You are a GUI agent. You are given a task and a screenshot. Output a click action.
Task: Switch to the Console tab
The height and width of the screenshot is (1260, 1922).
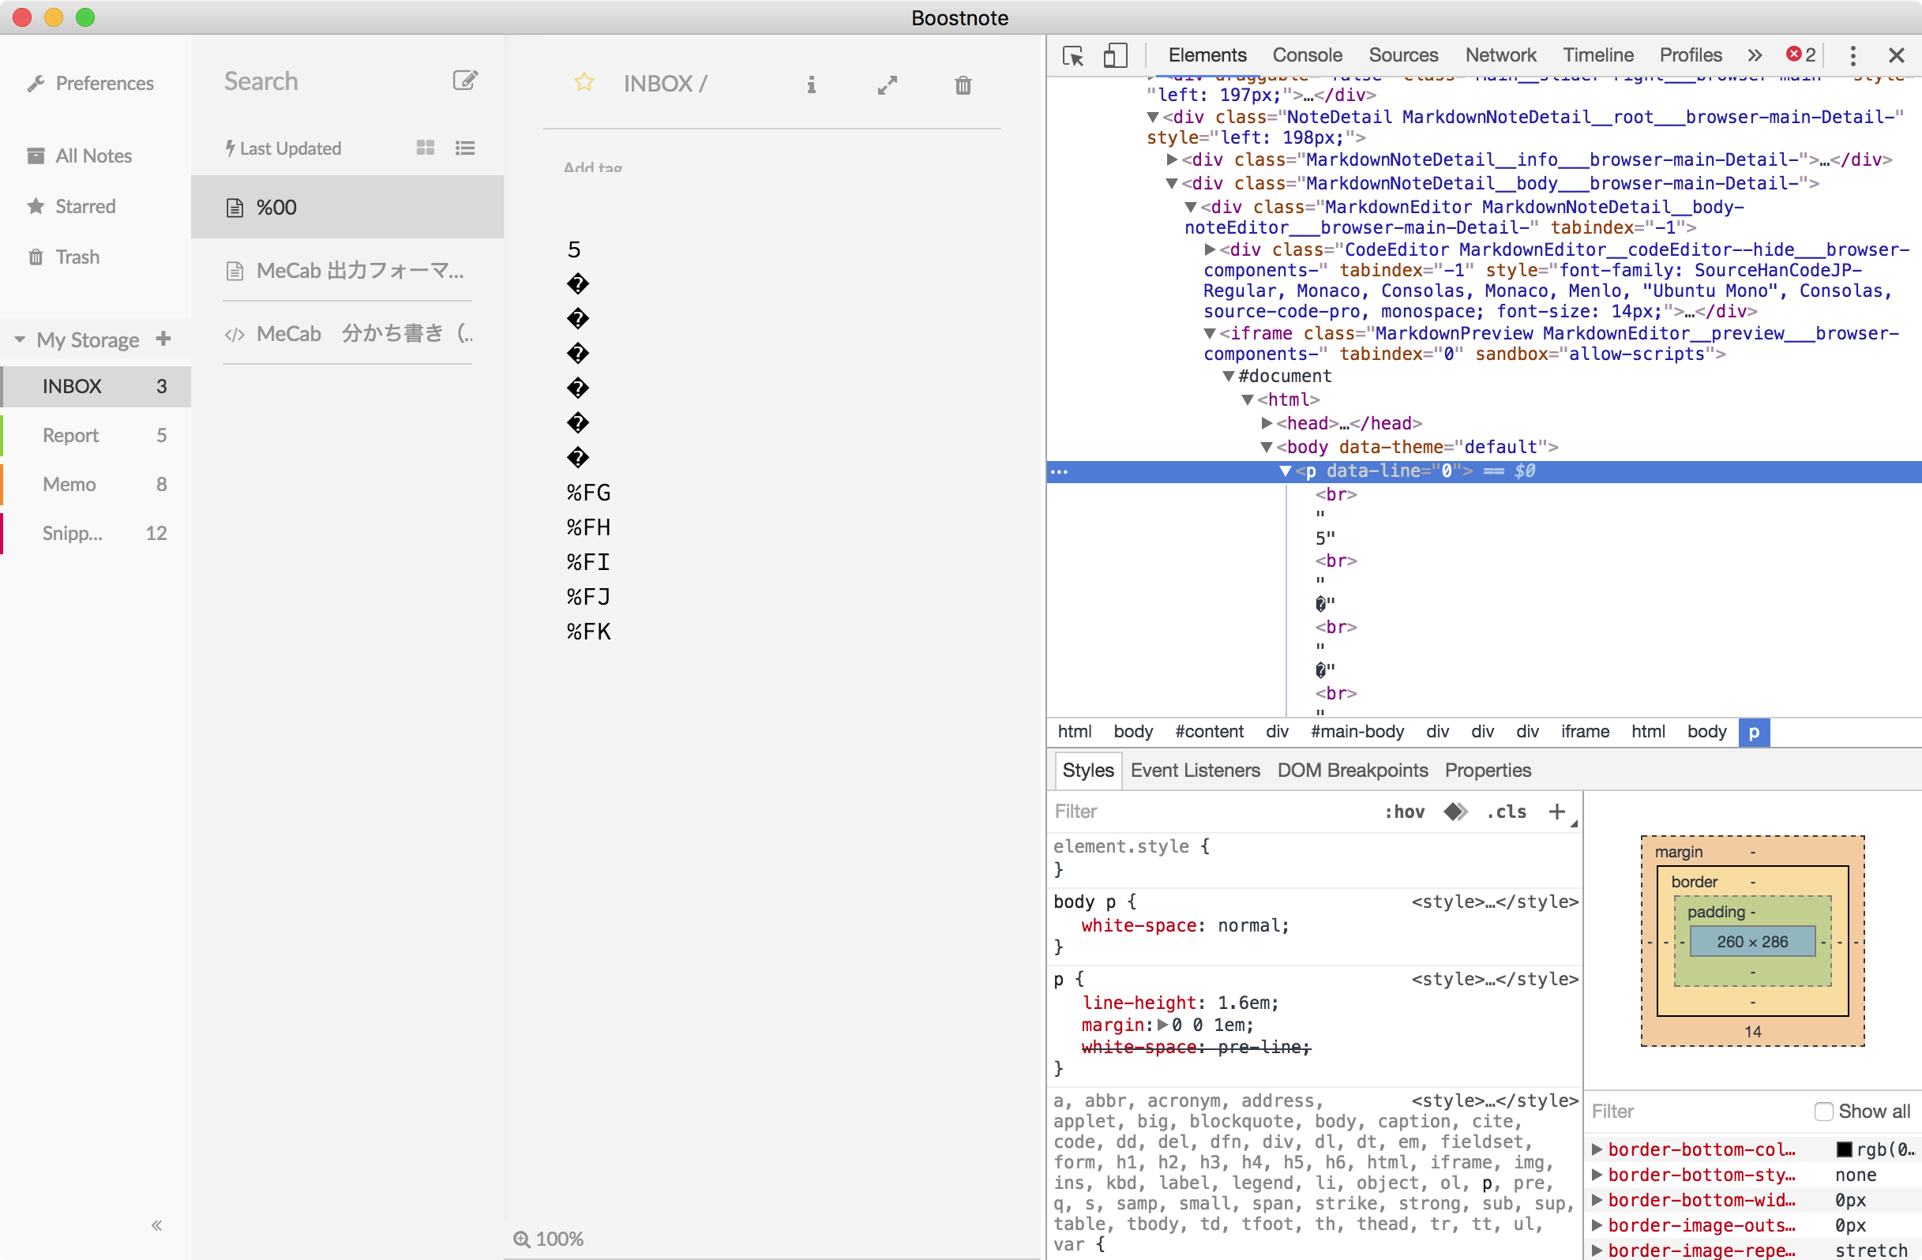[x=1307, y=56]
